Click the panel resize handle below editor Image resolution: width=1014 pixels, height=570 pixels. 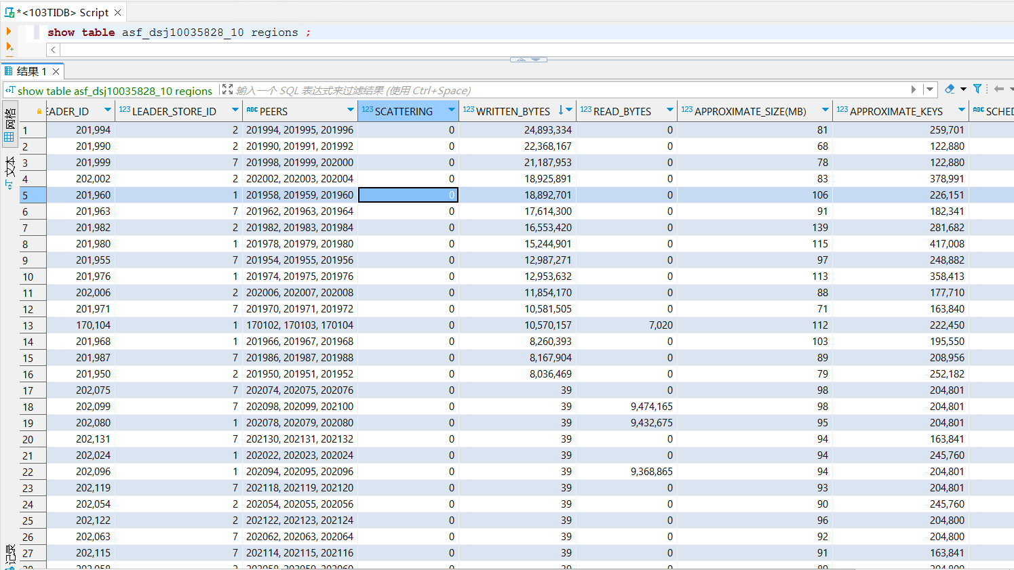coord(528,60)
